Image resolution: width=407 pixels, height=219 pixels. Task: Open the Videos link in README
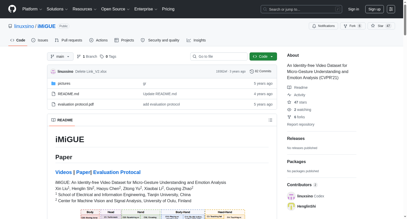64,172
